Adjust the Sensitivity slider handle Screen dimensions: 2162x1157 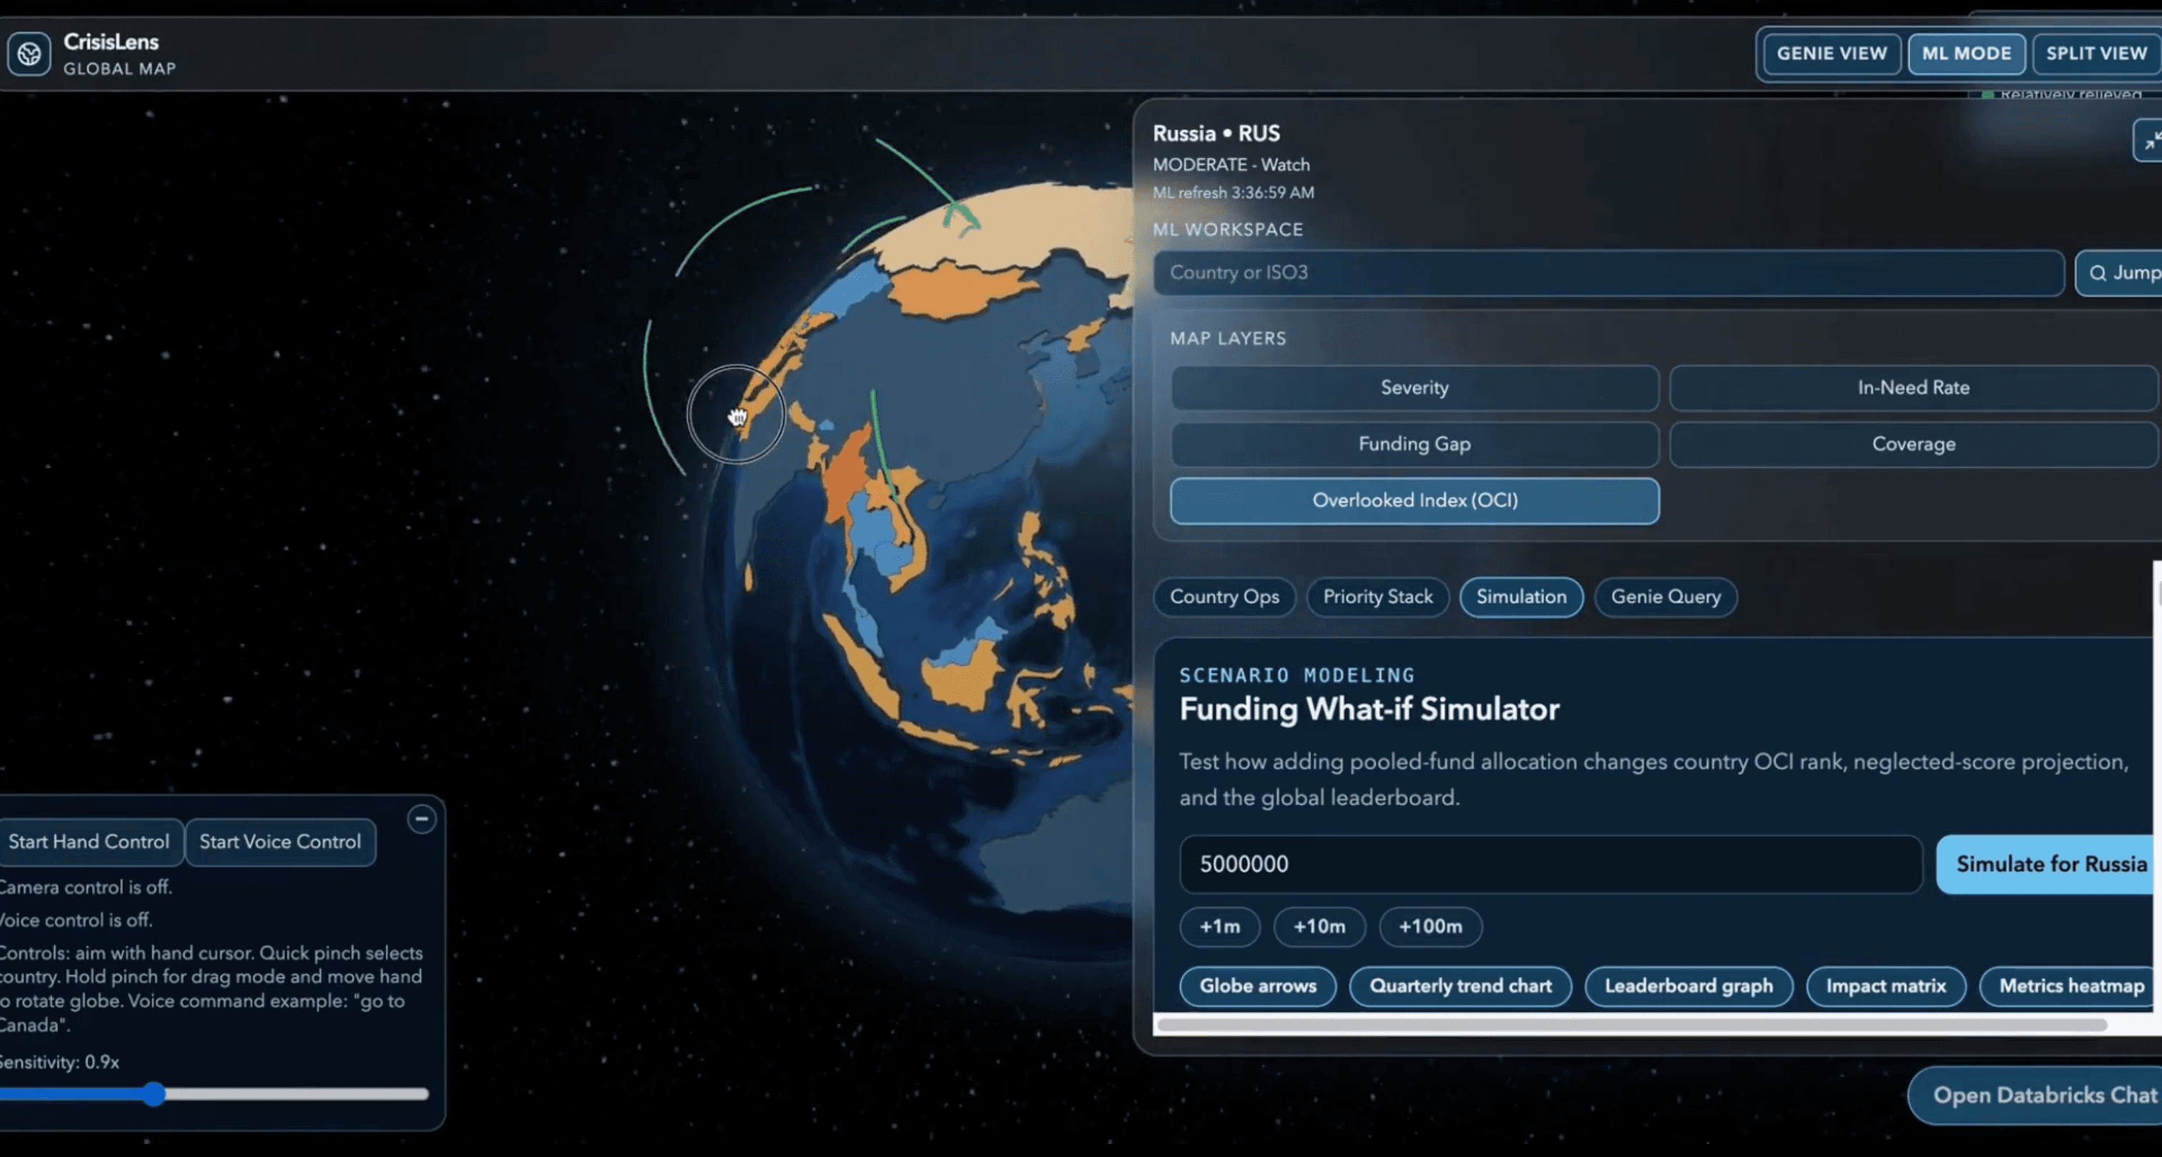(x=154, y=1094)
